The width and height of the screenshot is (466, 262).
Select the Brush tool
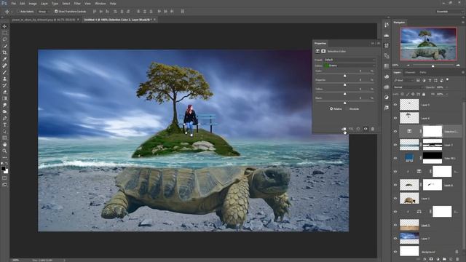(4, 72)
